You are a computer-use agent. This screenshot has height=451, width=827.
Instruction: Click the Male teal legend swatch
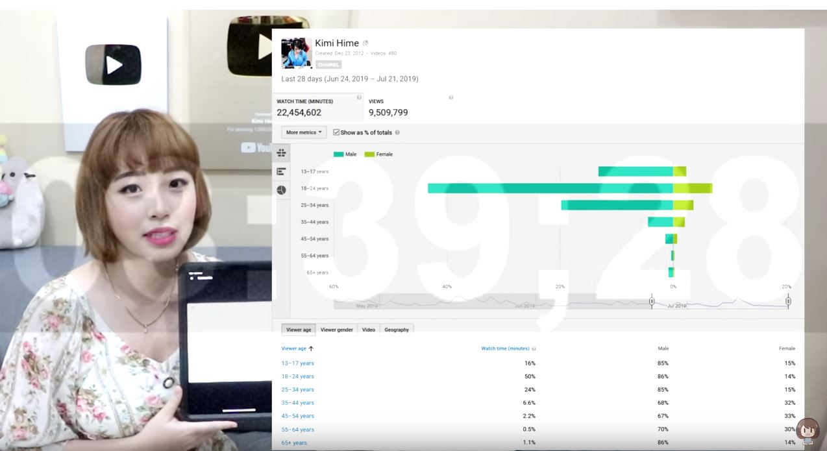338,154
